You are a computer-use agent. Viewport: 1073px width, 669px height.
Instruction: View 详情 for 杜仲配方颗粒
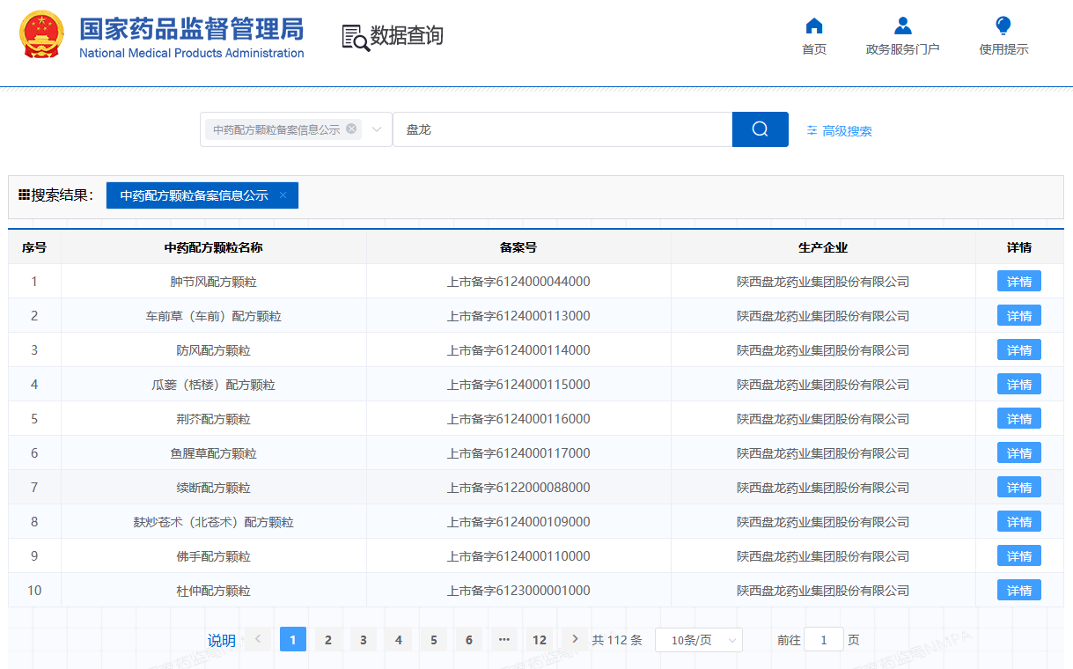(1018, 591)
